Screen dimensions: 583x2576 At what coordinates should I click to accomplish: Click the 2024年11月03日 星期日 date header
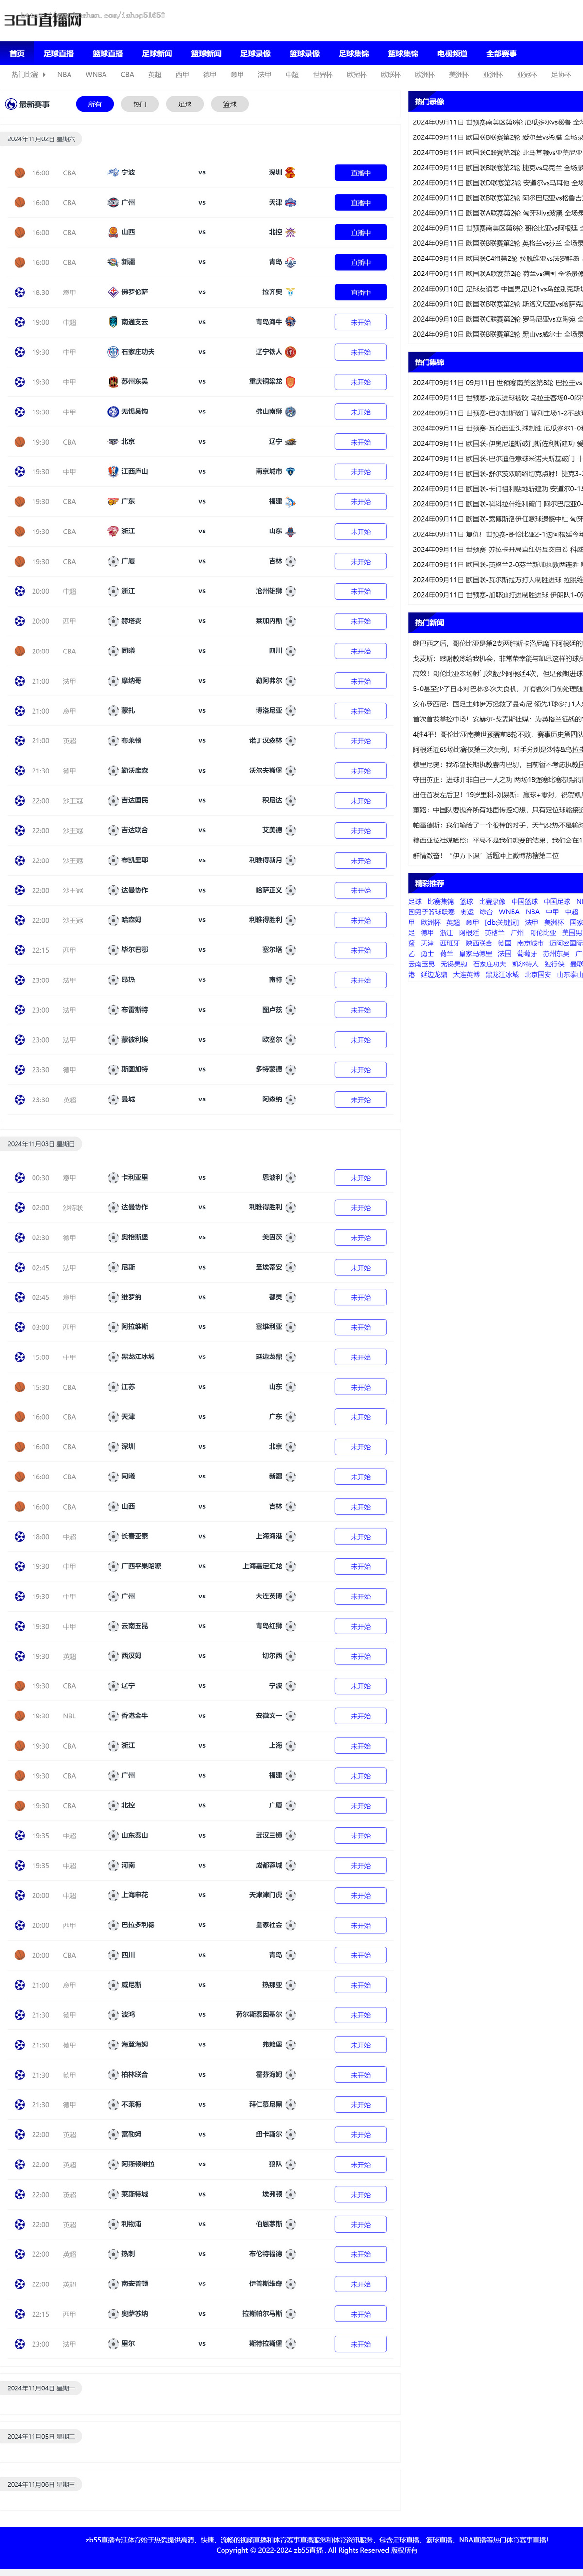[41, 1143]
